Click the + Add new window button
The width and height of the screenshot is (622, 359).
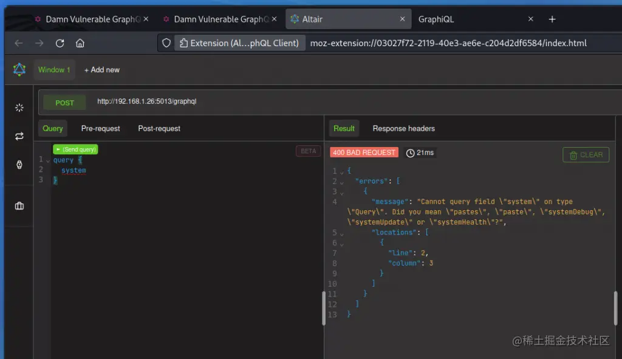[x=102, y=70]
